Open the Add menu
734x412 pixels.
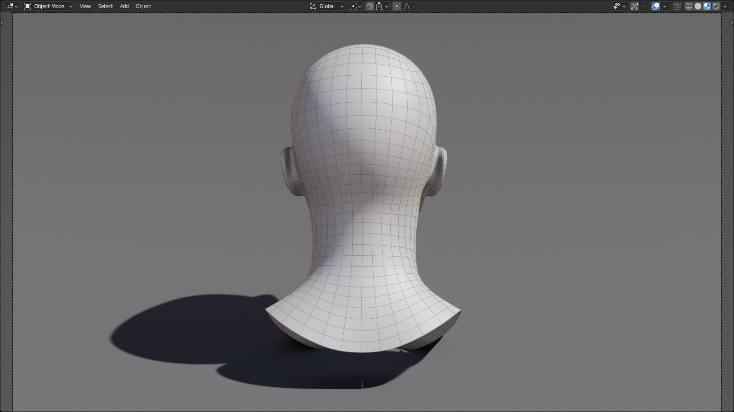tap(124, 6)
